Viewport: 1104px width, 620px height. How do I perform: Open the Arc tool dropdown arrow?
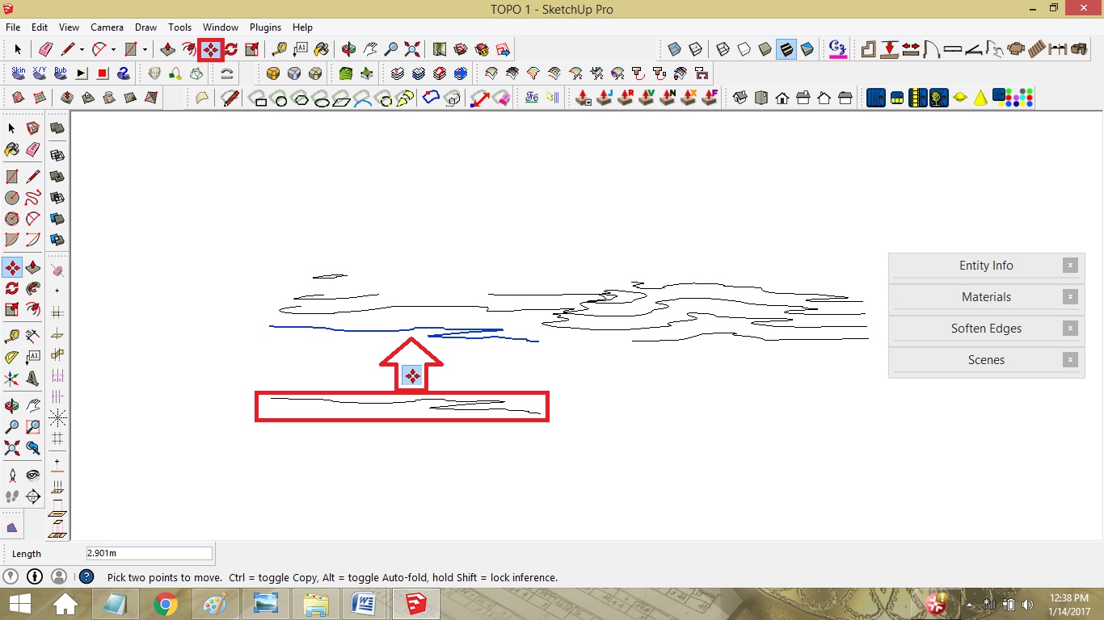click(113, 49)
